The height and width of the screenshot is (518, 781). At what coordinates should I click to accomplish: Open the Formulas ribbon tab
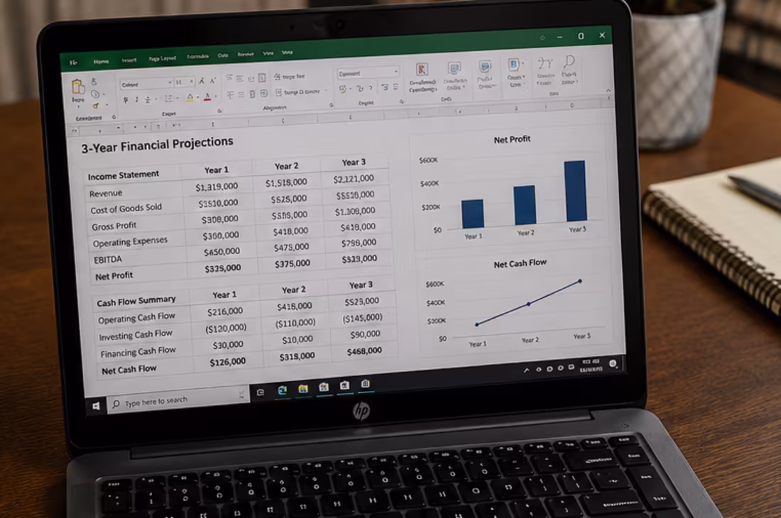[198, 57]
